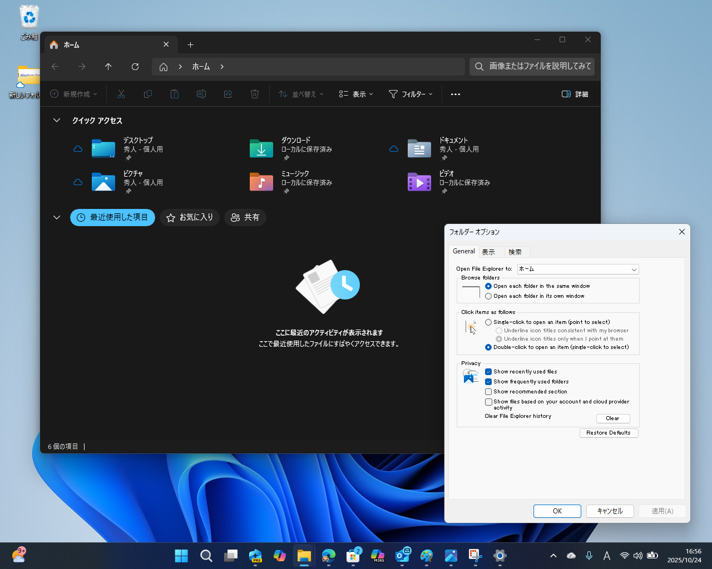Expand the chevron after ホーム in address bar
This screenshot has height=569, width=712.
222,67
